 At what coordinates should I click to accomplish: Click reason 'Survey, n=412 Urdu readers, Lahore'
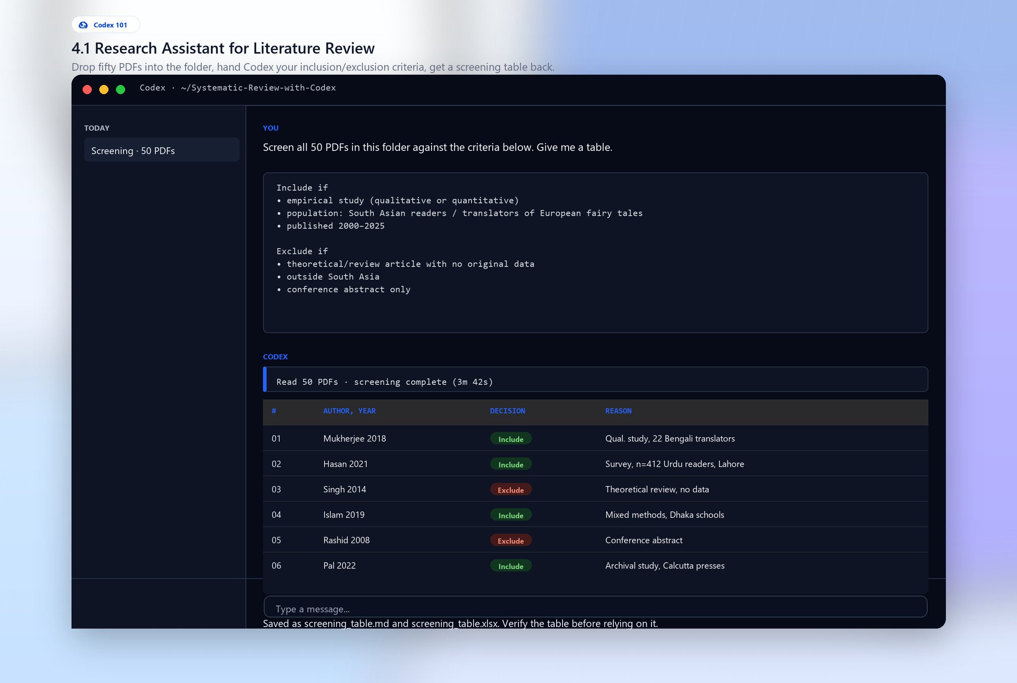674,464
